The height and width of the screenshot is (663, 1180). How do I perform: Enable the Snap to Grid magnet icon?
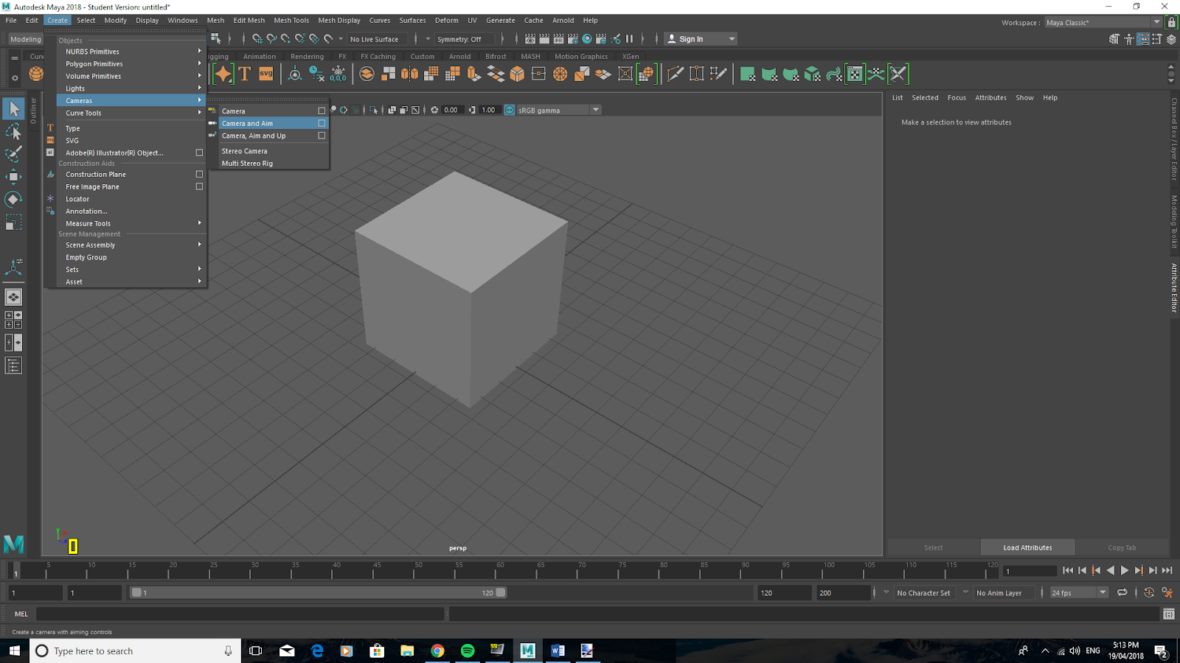[x=257, y=38]
